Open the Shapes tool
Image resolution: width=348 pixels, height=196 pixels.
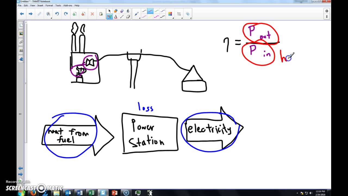click(x=116, y=11)
